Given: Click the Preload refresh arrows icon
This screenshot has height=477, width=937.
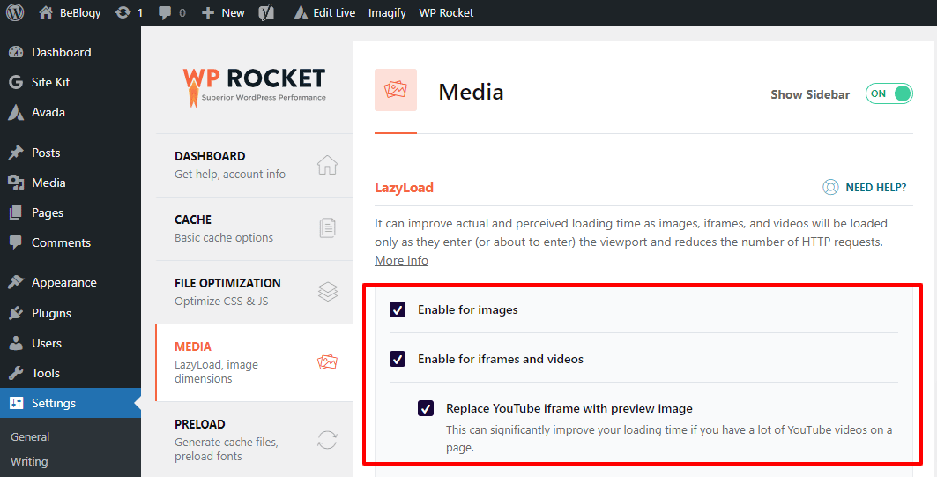Looking at the screenshot, I should [328, 440].
